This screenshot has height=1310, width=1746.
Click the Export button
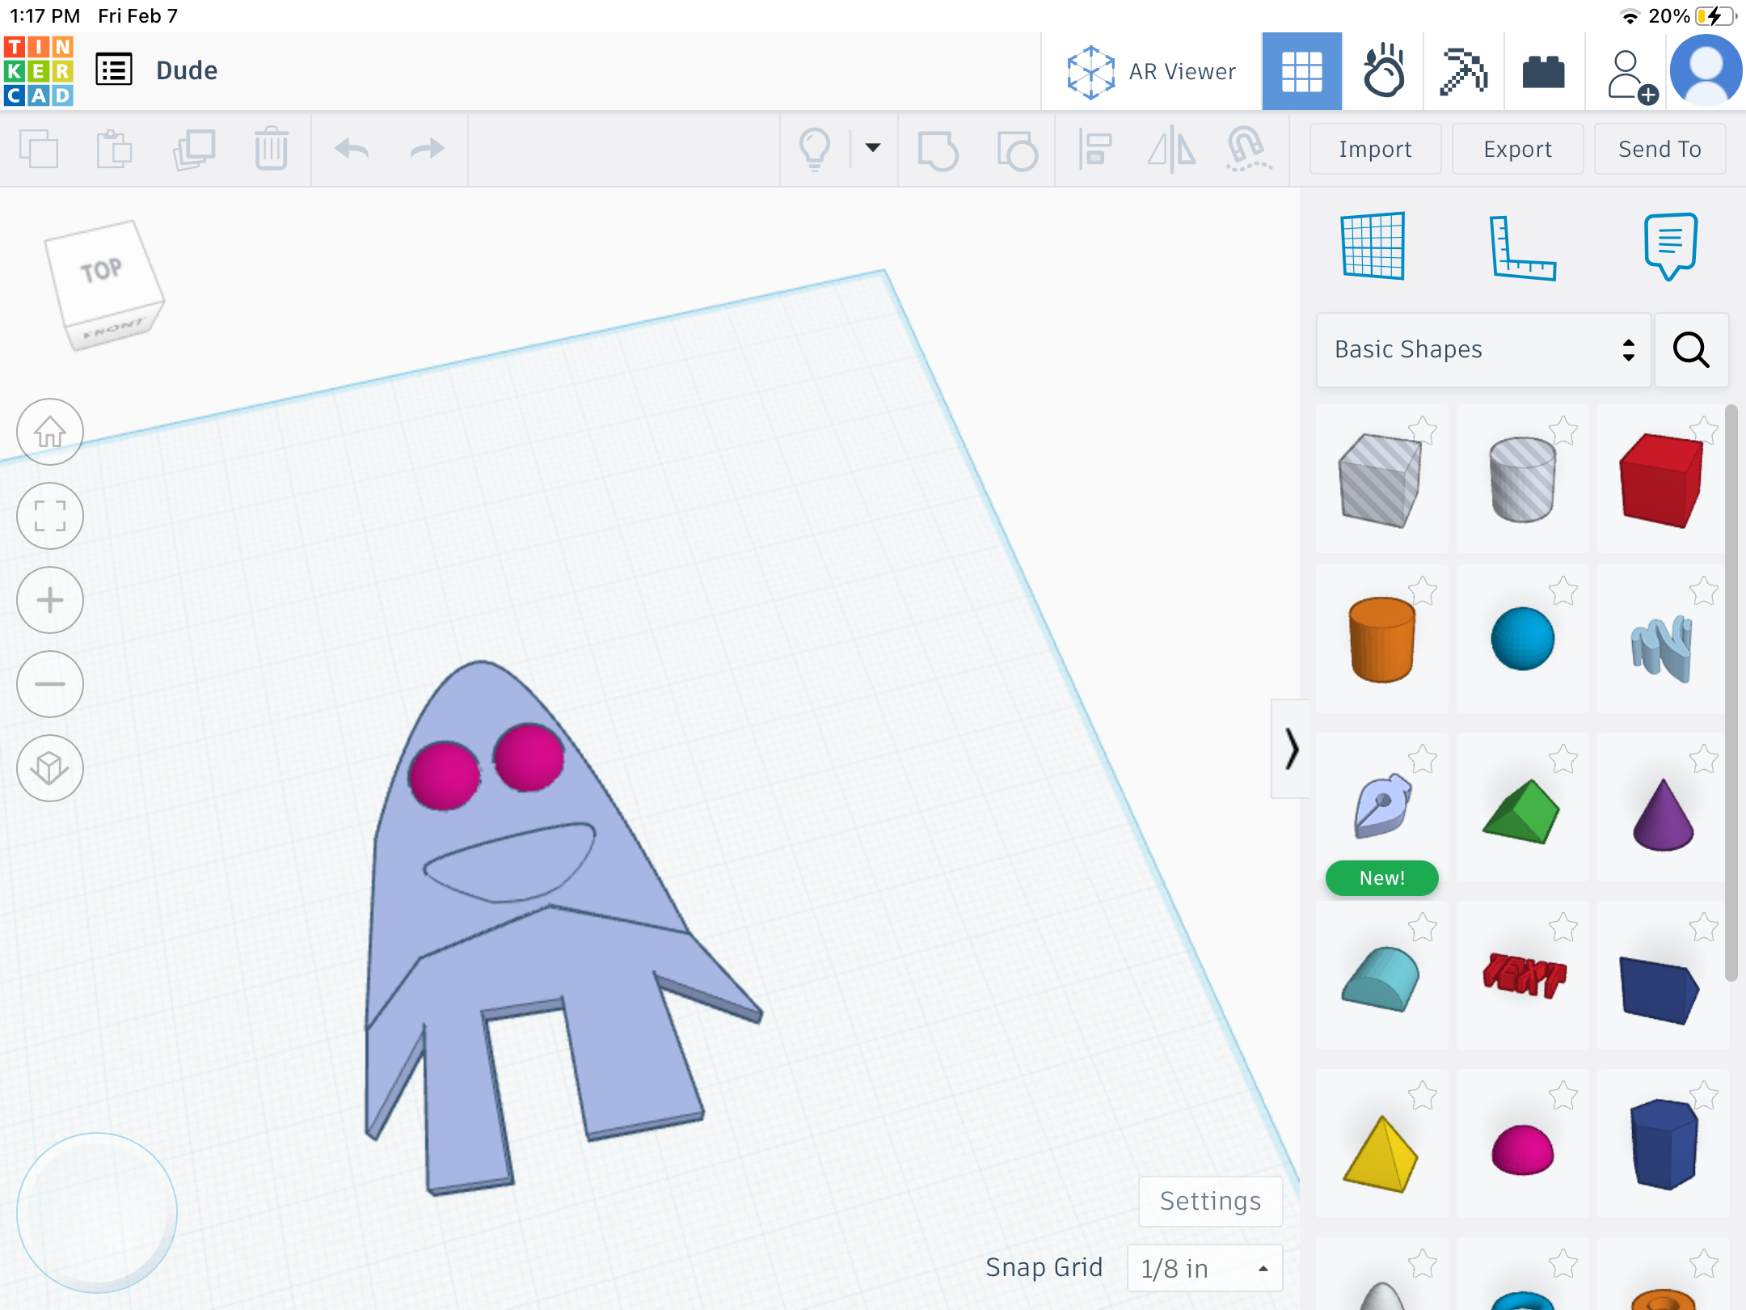click(x=1517, y=149)
